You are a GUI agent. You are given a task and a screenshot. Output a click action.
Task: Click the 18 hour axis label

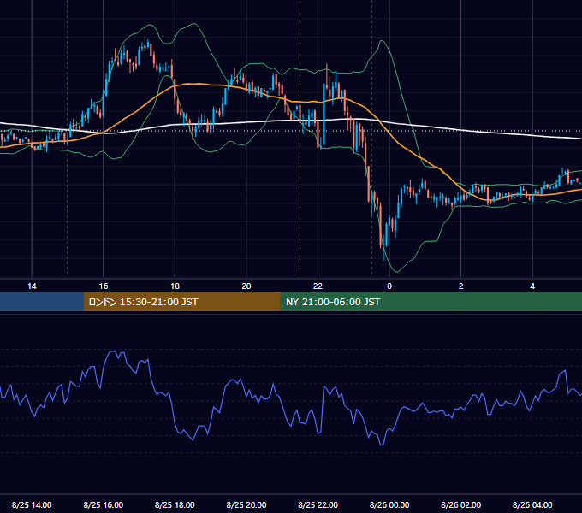(175, 286)
